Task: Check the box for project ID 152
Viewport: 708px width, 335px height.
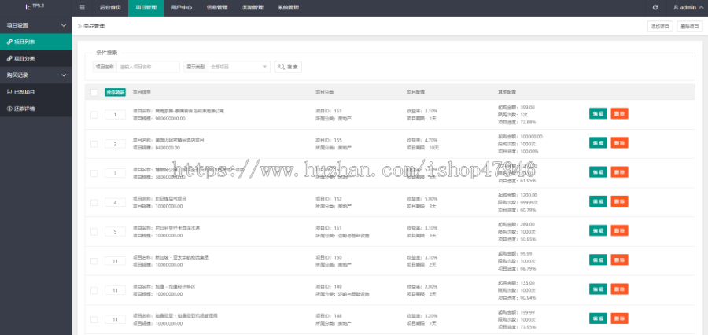Action: click(94, 203)
